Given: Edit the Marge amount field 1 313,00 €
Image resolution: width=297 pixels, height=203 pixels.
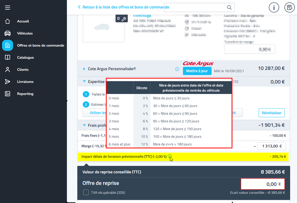Looking at the screenshot, I should tap(272, 146).
